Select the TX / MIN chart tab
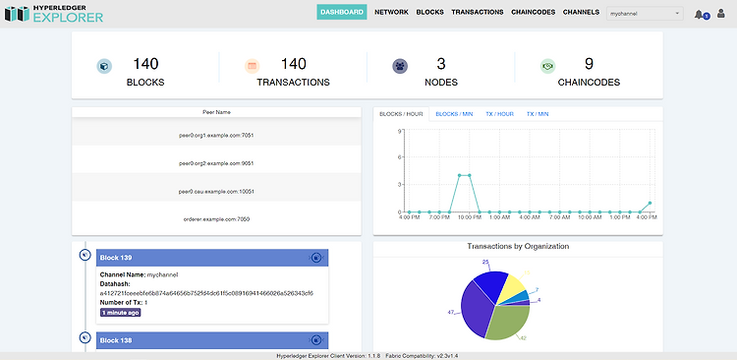This screenshot has height=360, width=737. 538,114
